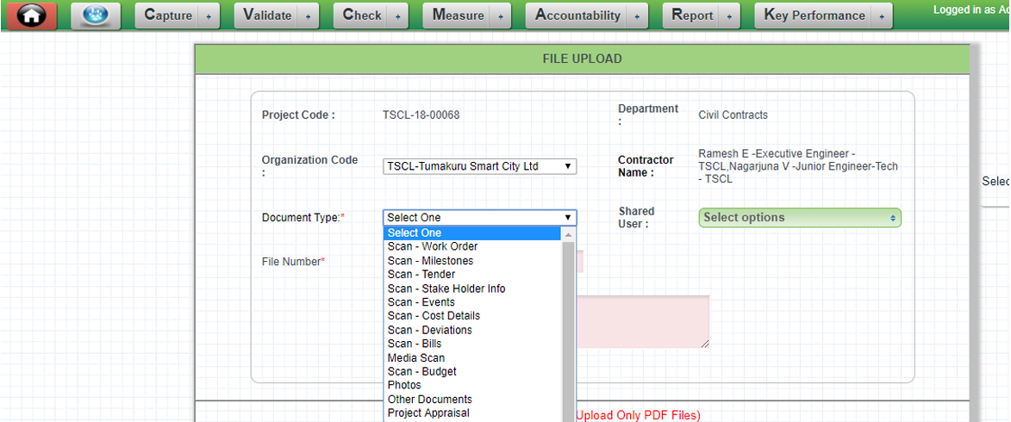The width and height of the screenshot is (1011, 422).
Task: Open the Shared User Select options dropdown
Action: pyautogui.click(x=799, y=218)
